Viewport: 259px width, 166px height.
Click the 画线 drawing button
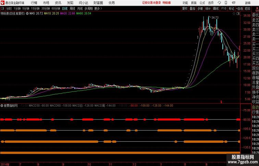(216, 9)
